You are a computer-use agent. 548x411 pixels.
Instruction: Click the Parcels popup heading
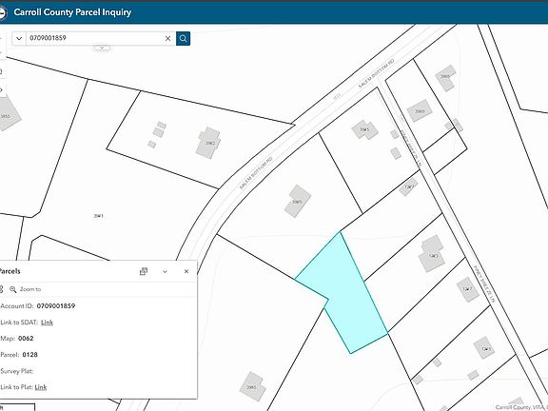tap(10, 271)
